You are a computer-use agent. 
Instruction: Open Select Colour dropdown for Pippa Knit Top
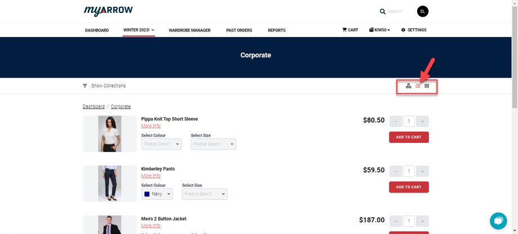[162, 144]
